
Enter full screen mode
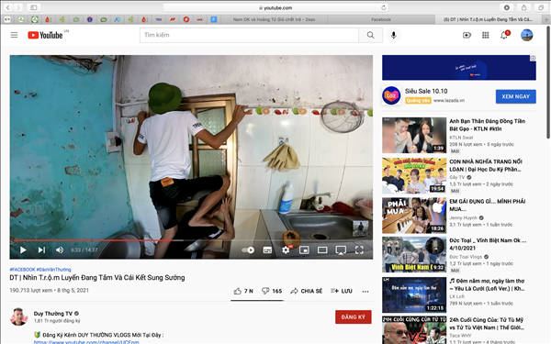pyautogui.click(x=359, y=250)
